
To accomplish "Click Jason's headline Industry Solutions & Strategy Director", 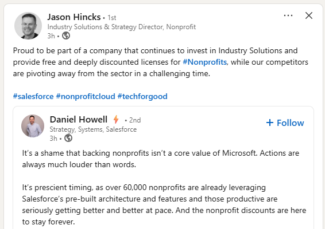I will pyautogui.click(x=122, y=27).
